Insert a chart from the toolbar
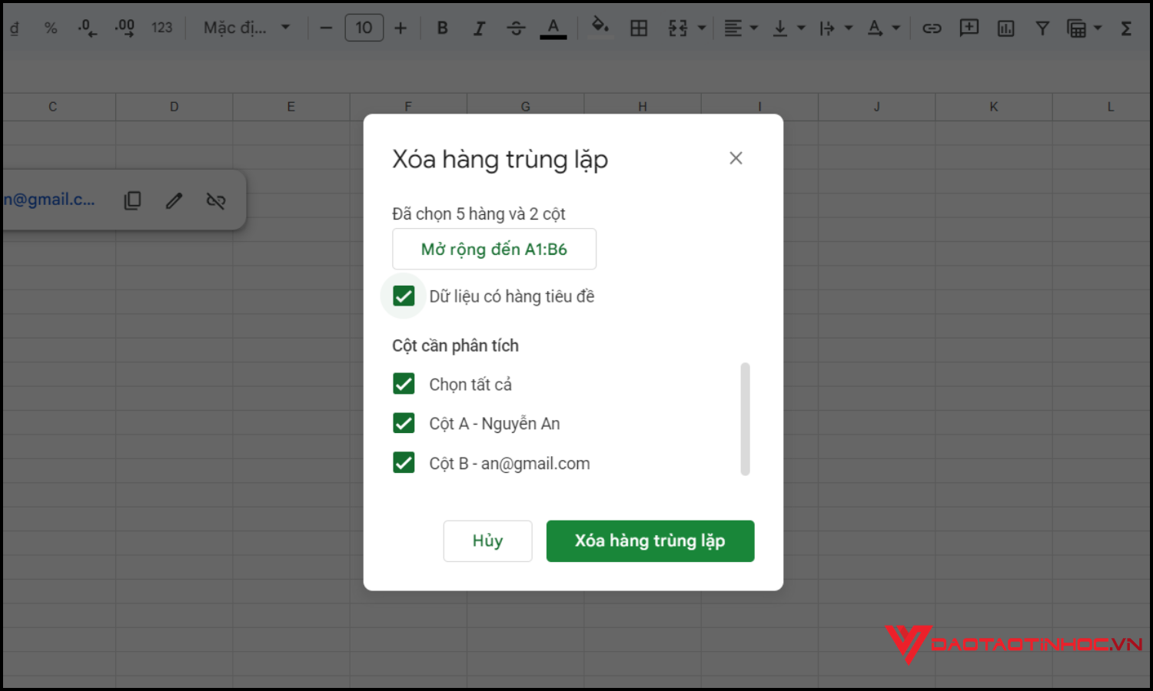 pos(1005,28)
